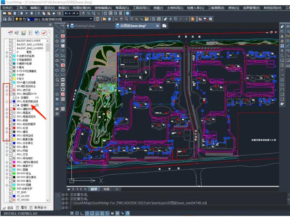Viewport: 290px width, 217px height.
Task: Expand the 00-L-建筑 layer tree node
Action: point(7,131)
